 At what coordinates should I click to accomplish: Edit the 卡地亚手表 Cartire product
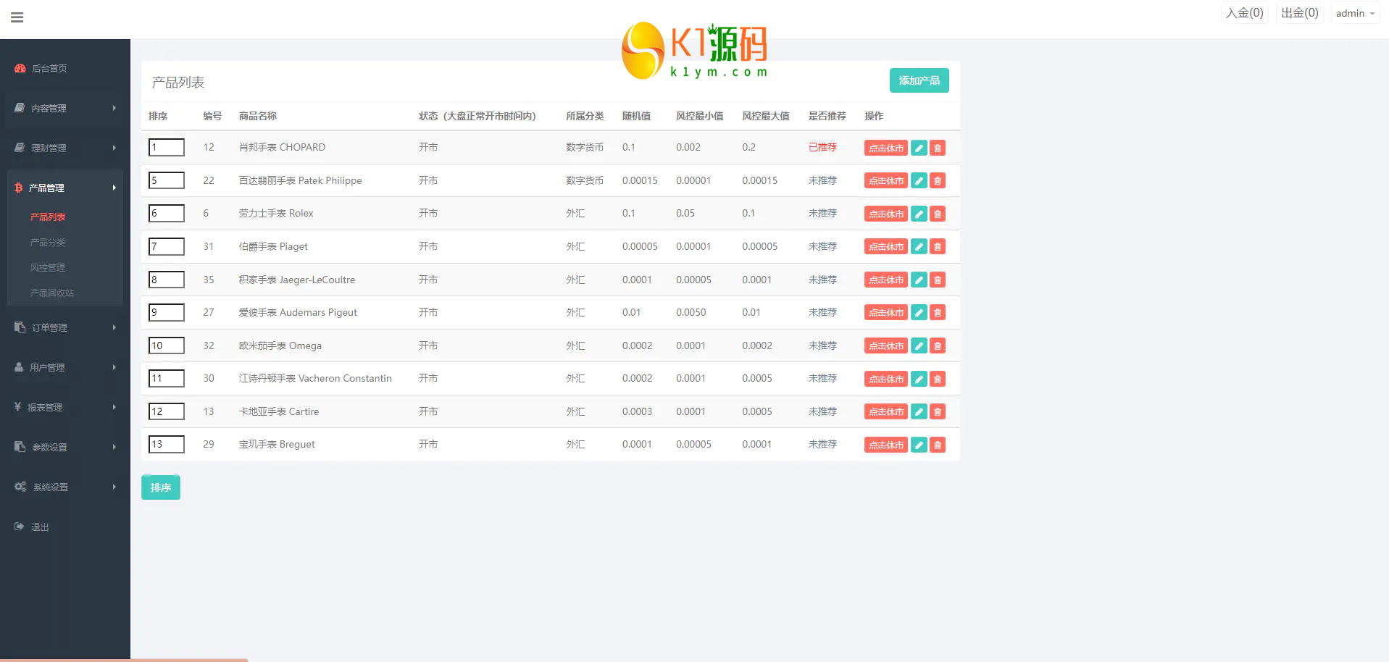click(919, 412)
